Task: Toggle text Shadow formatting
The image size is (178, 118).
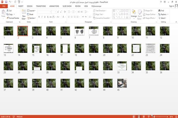Action: click(x=48, y=17)
